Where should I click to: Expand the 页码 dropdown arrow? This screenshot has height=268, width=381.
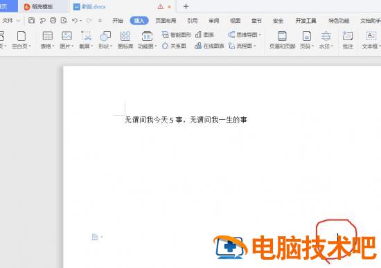pyautogui.click(x=312, y=46)
